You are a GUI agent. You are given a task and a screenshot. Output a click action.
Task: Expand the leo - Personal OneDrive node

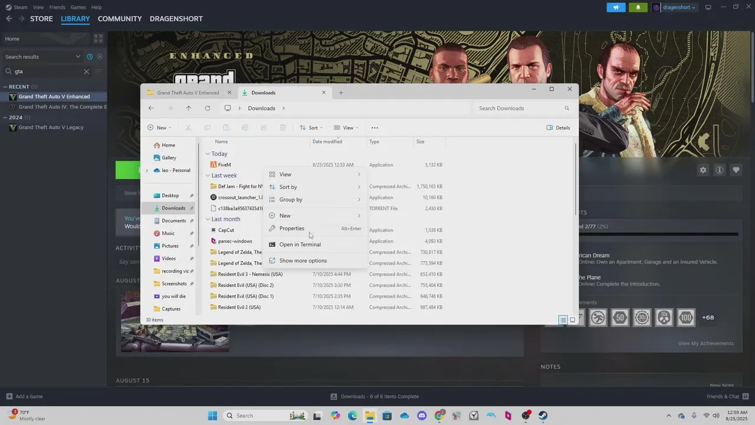147,171
